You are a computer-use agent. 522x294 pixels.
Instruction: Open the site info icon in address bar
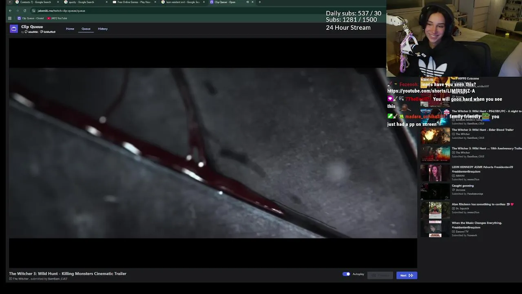[x=34, y=11]
